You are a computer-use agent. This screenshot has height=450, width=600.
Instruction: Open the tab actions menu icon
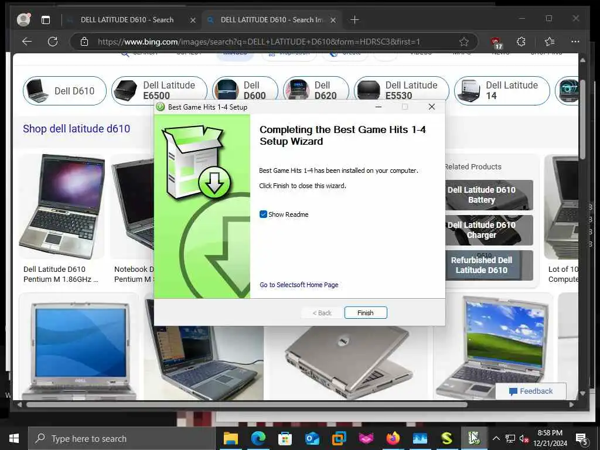[46, 20]
